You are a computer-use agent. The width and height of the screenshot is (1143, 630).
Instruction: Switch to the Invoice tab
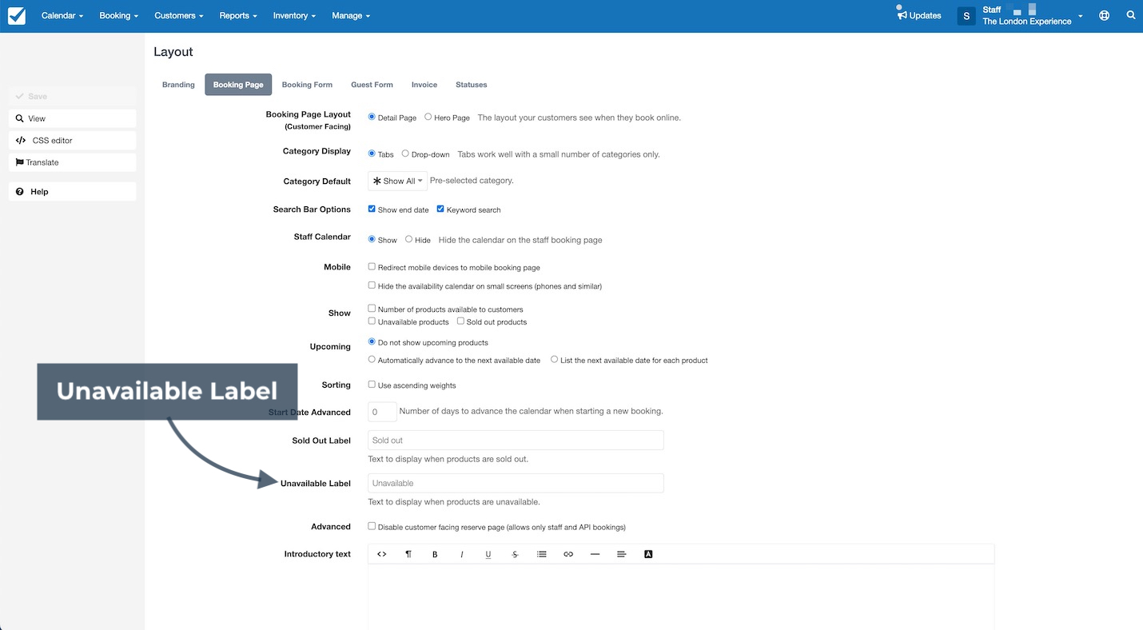424,85
